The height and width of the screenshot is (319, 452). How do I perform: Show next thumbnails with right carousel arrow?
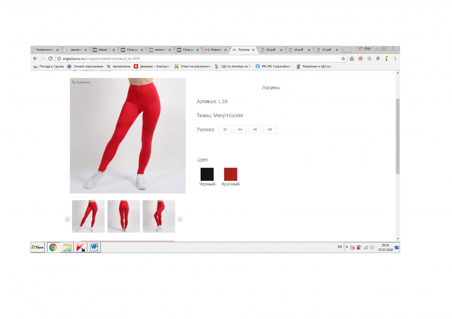point(180,219)
